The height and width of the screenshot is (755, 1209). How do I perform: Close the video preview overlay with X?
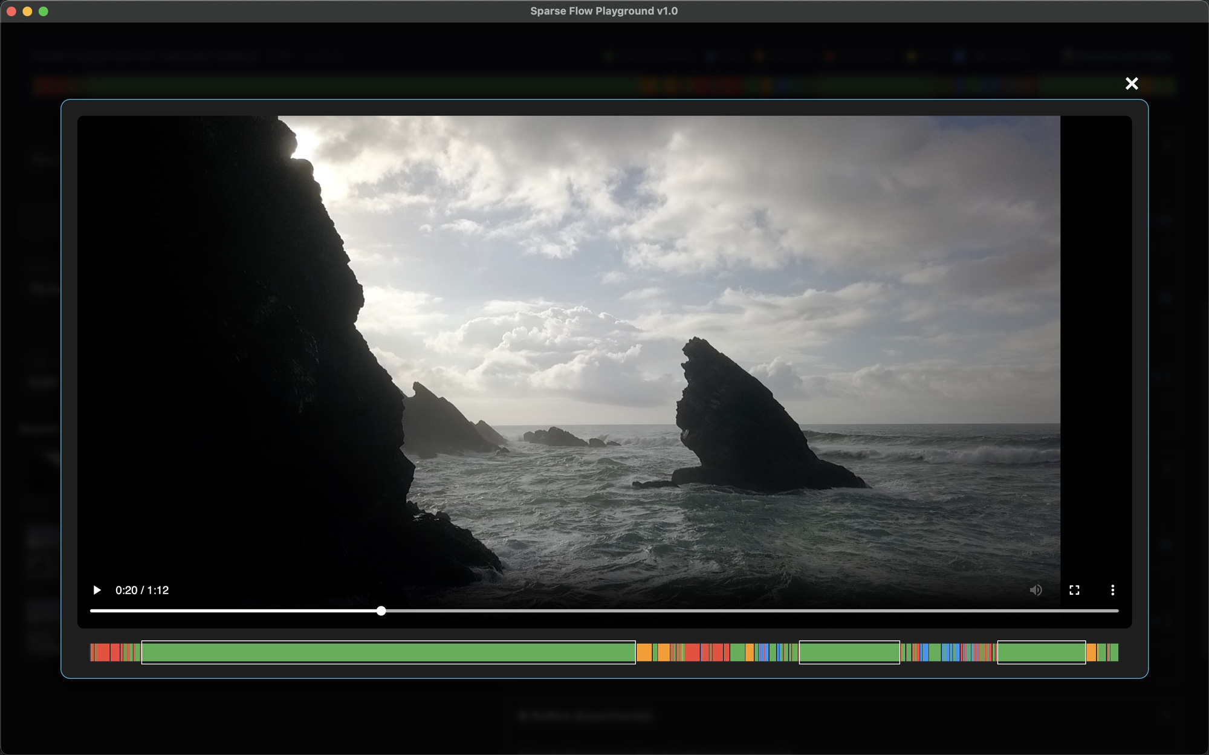point(1132,83)
